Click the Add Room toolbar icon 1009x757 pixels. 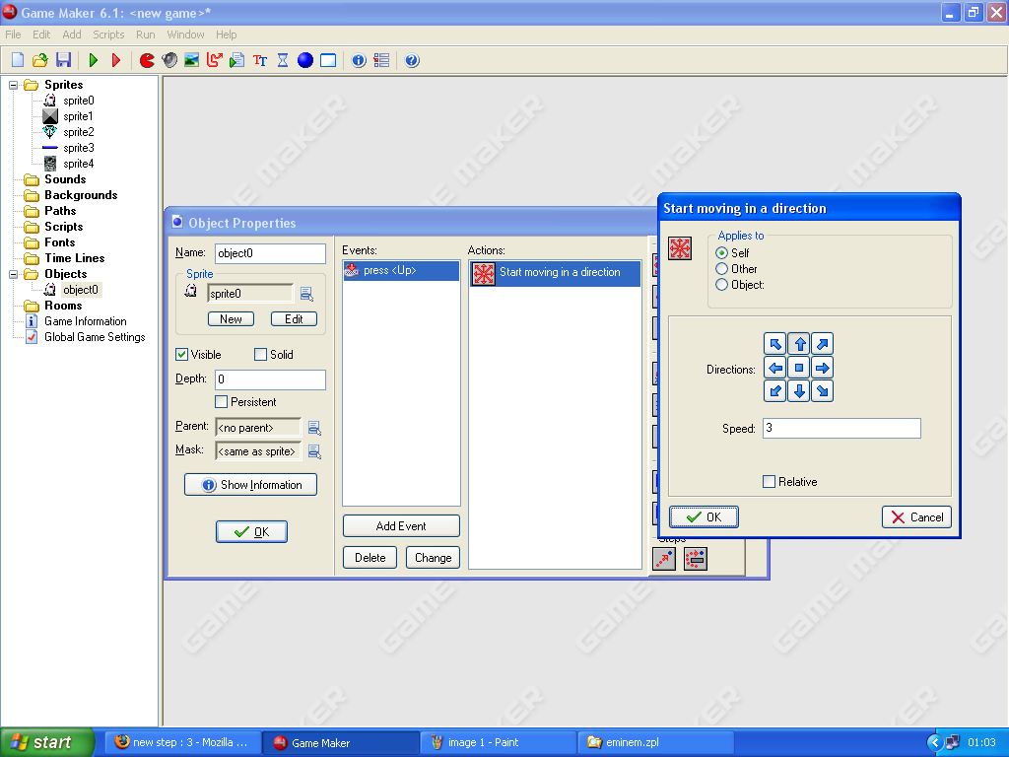point(328,60)
